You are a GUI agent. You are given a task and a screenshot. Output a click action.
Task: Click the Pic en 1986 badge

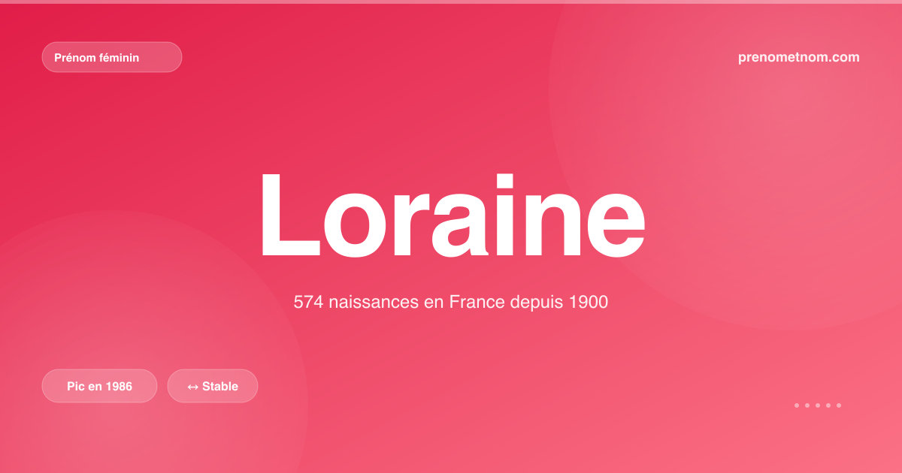pos(99,386)
